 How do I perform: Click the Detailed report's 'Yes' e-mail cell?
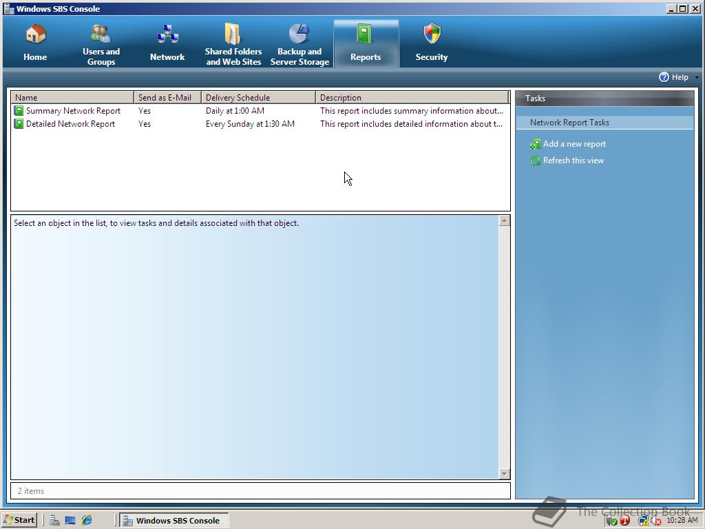click(x=145, y=124)
